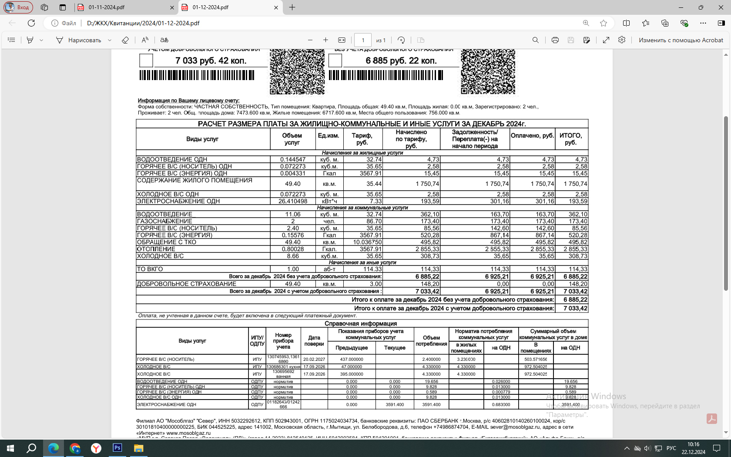Click the Вход profile button
This screenshot has width=731, height=457.
18,7
